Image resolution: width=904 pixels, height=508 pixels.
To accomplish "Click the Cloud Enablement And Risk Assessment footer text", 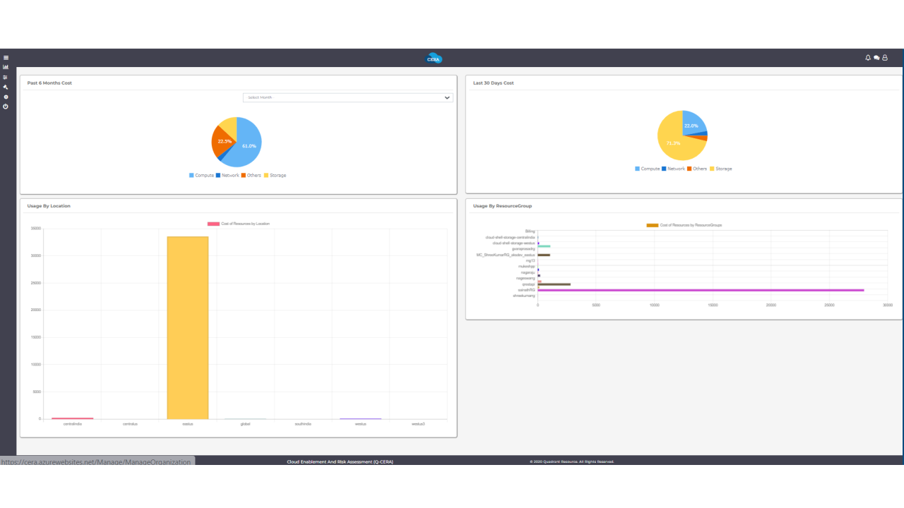I will (x=340, y=461).
